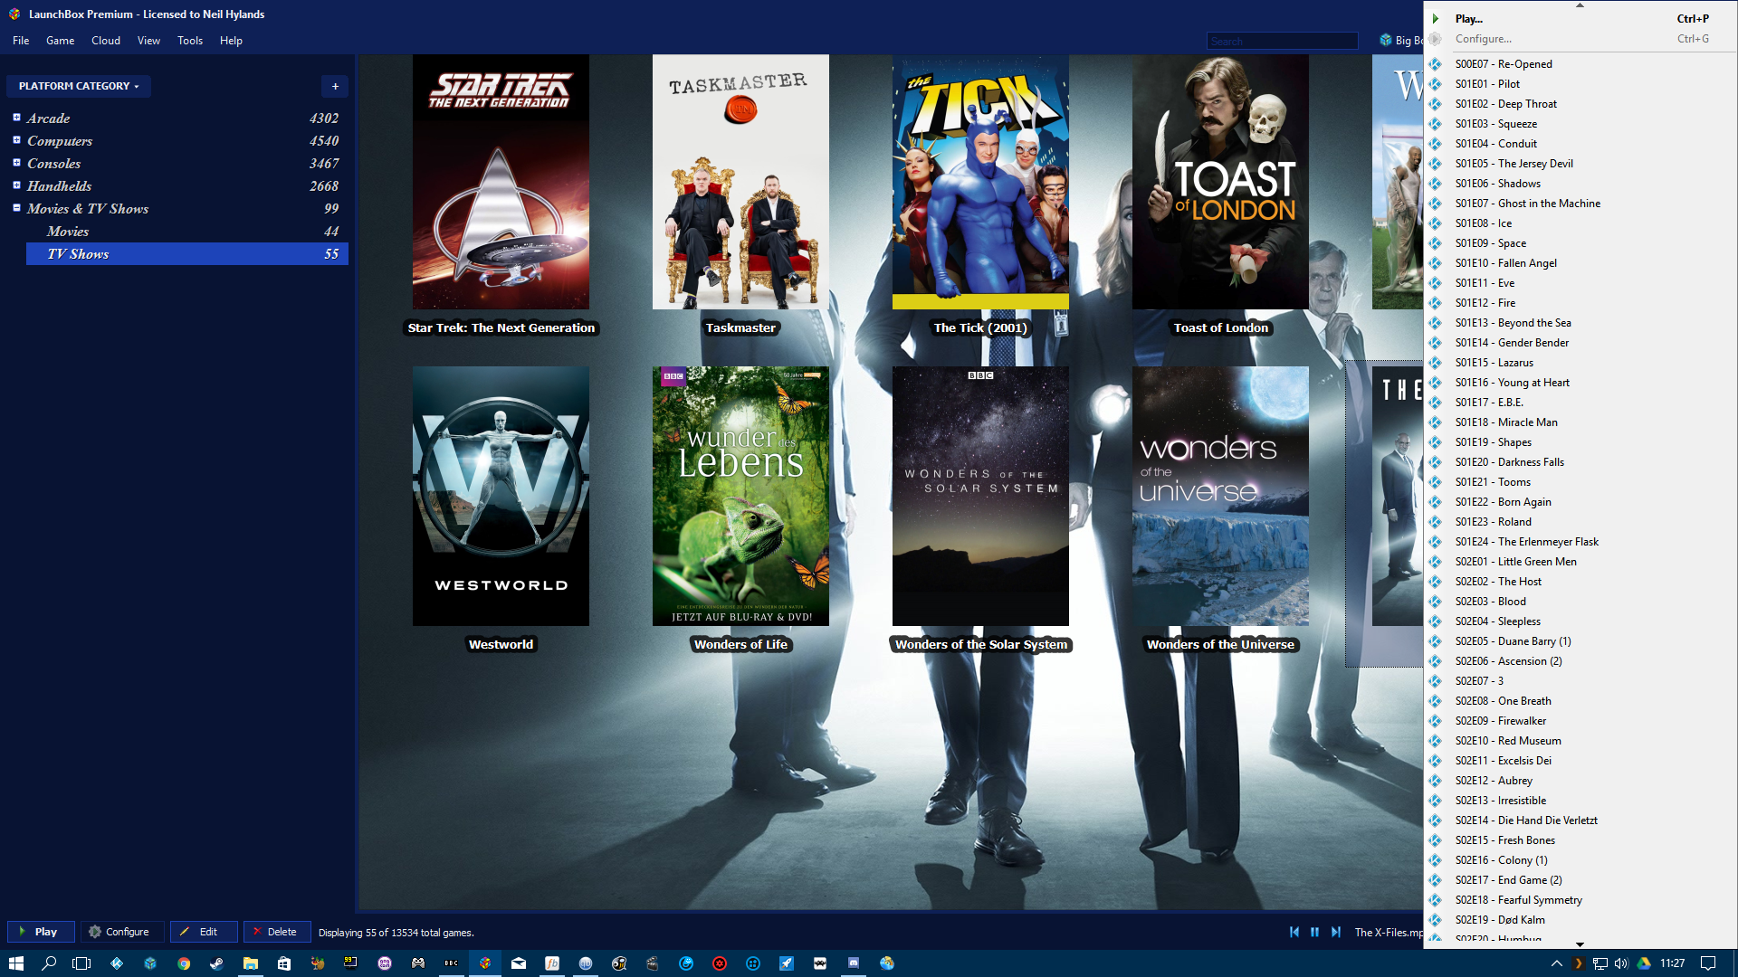Click the Edit button in bottom bar
This screenshot has height=977, width=1738.
point(204,932)
